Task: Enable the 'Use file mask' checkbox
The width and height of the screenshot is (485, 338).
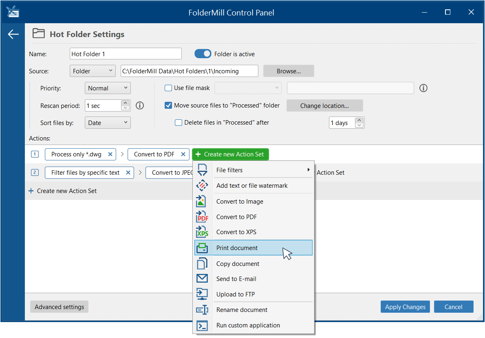Action: coord(168,88)
